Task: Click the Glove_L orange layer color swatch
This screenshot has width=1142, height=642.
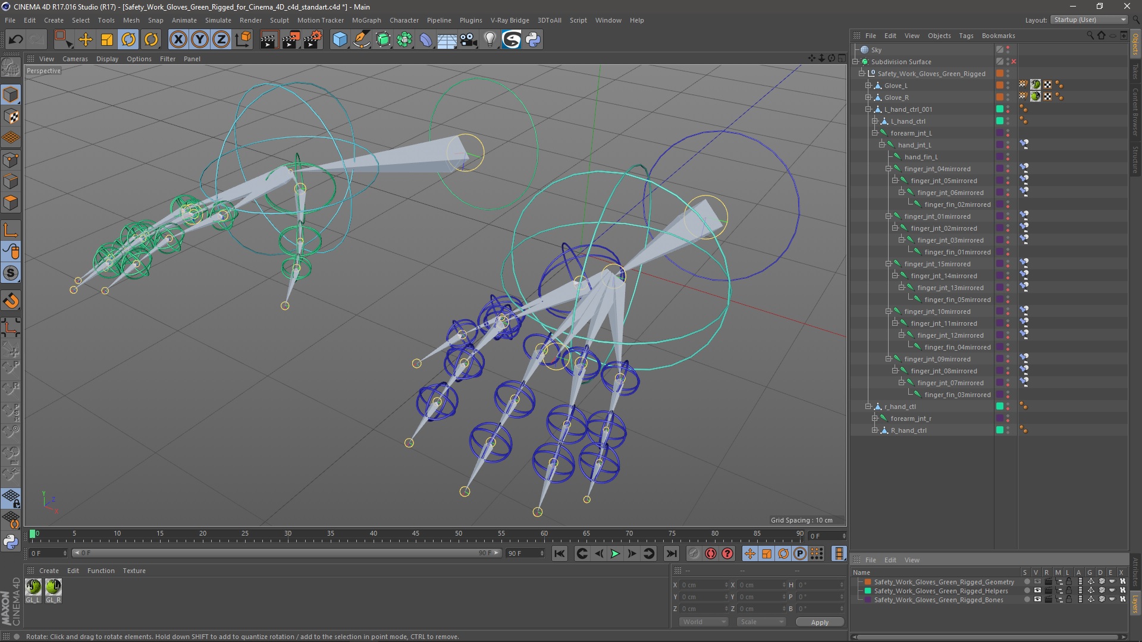Action: click(1000, 85)
